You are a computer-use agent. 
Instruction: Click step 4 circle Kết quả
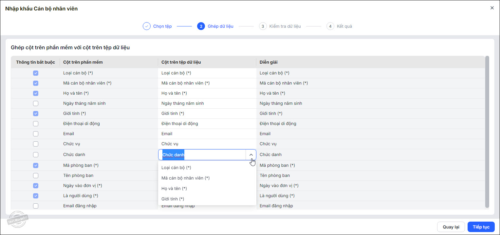[330, 26]
